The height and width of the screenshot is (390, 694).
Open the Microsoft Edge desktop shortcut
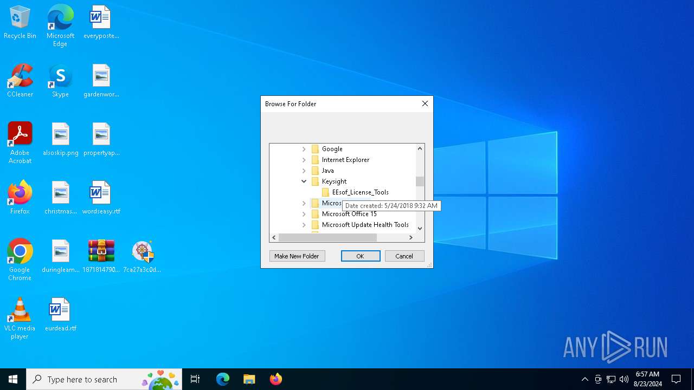(x=60, y=26)
